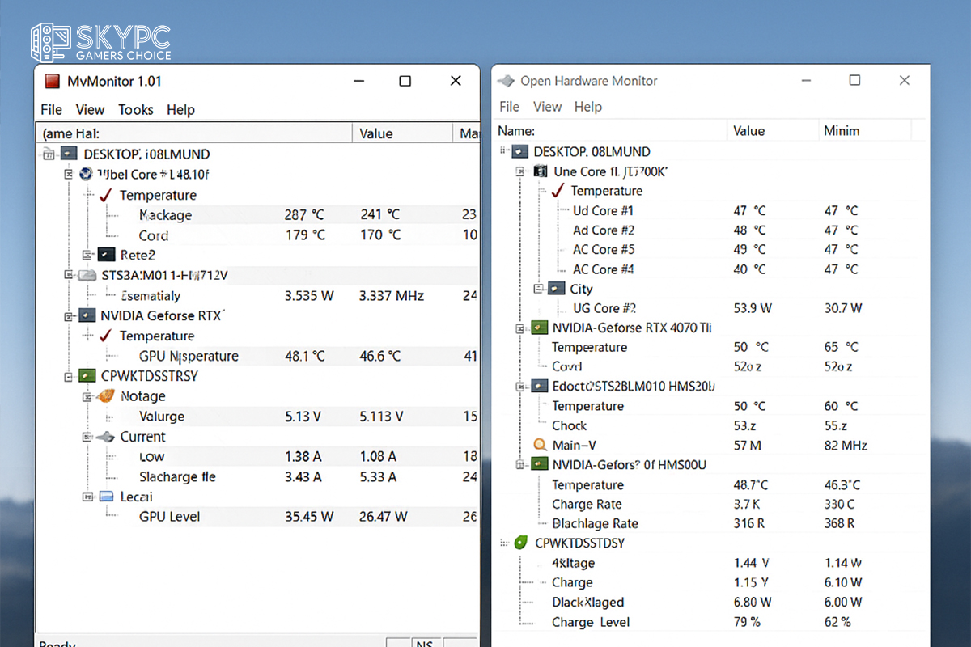Select the "Esematialy" row

pos(257,295)
